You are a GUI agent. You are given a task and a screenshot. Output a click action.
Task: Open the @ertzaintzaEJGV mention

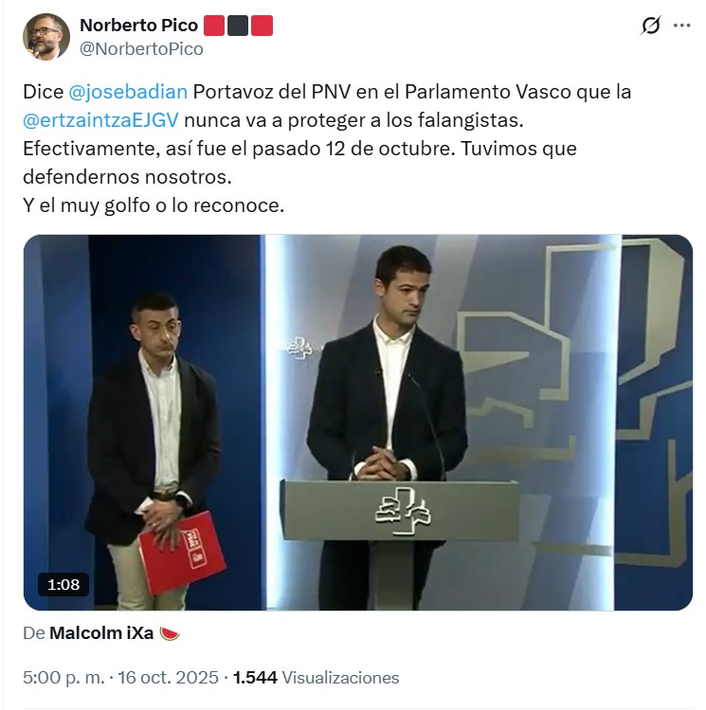(x=100, y=120)
